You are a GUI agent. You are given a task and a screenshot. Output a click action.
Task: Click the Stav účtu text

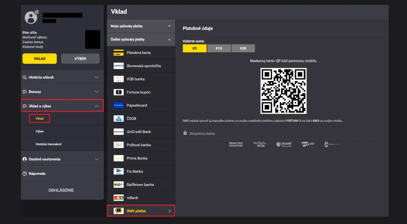[30, 33]
